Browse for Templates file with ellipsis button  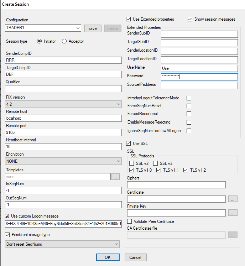click(115, 177)
